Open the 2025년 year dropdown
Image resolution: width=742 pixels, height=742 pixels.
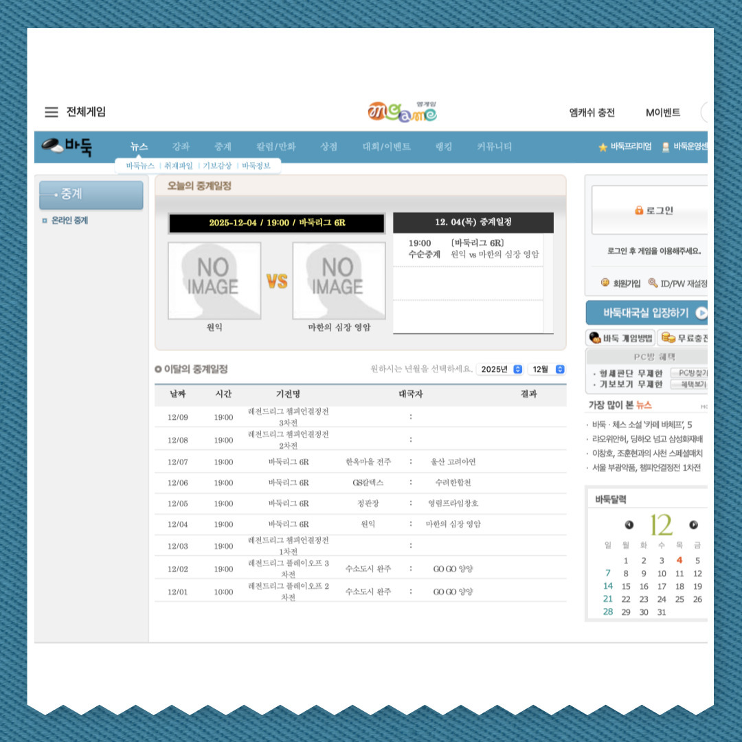pos(499,369)
